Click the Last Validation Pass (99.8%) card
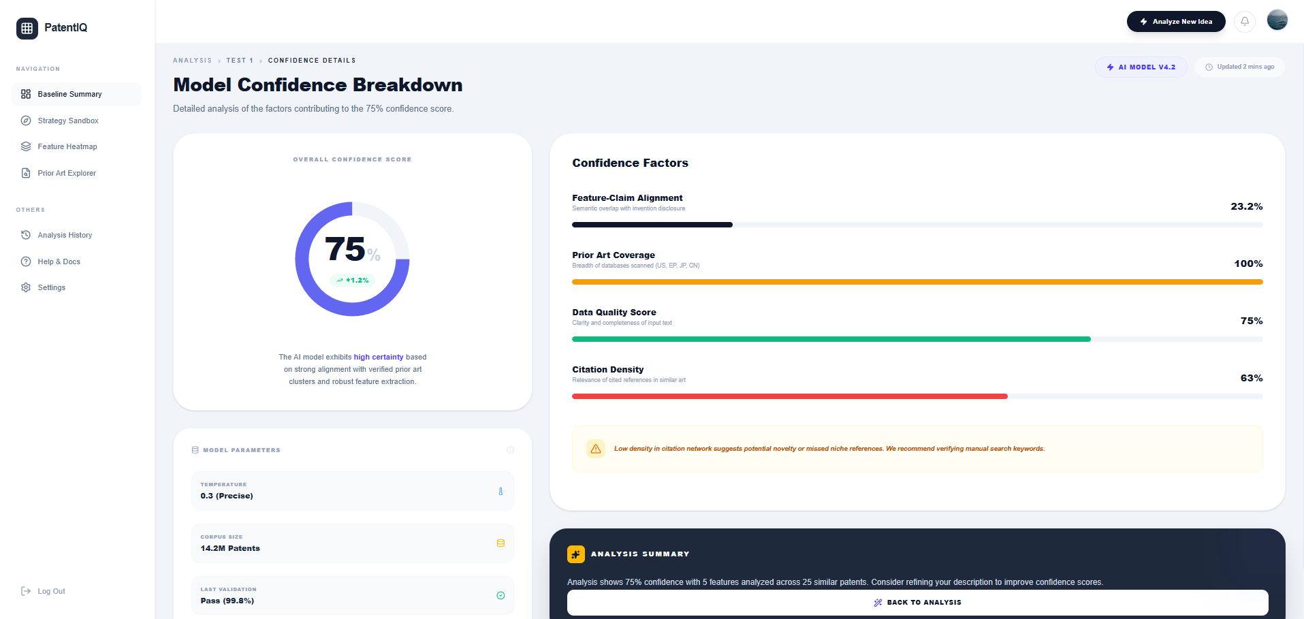 (x=353, y=596)
